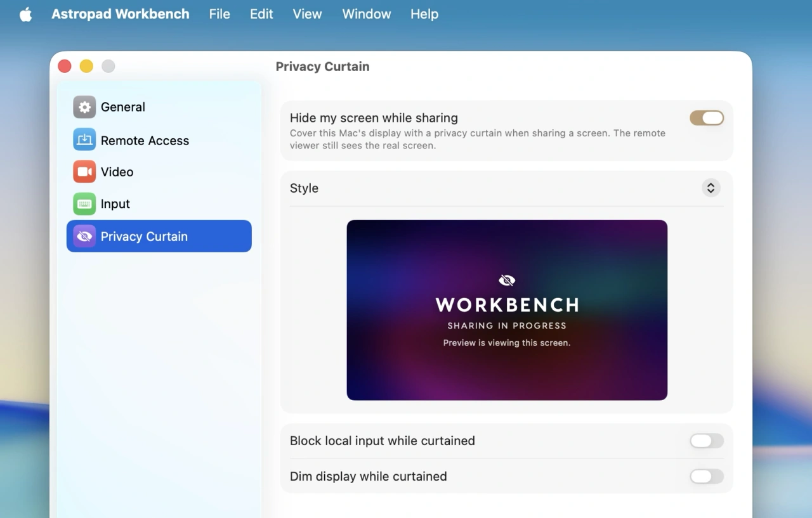Click the Style label

[304, 188]
